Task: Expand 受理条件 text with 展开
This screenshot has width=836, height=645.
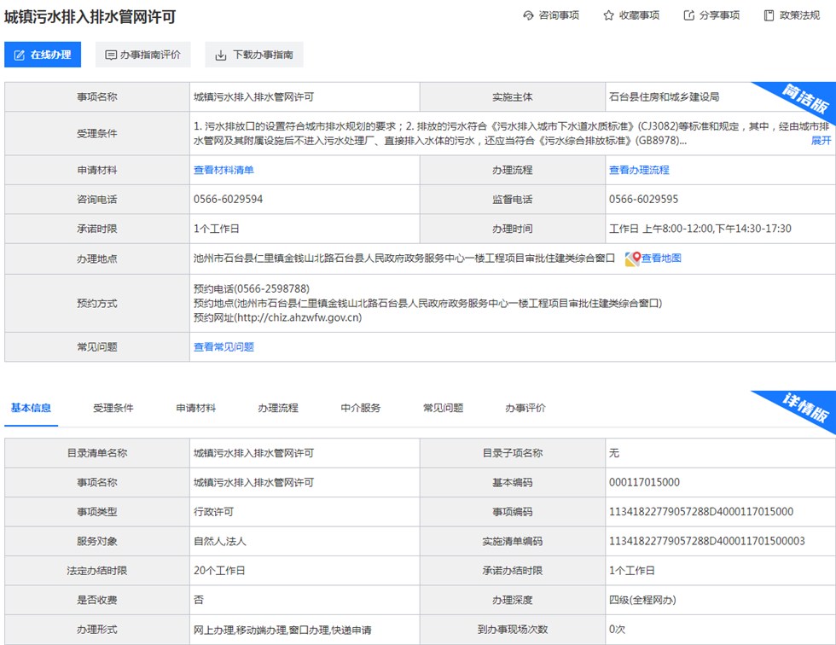Action: point(821,141)
